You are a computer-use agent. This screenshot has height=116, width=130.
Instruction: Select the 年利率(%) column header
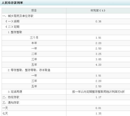coord(98,11)
